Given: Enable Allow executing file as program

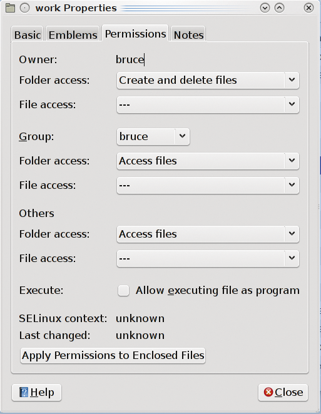Looking at the screenshot, I should click(124, 291).
